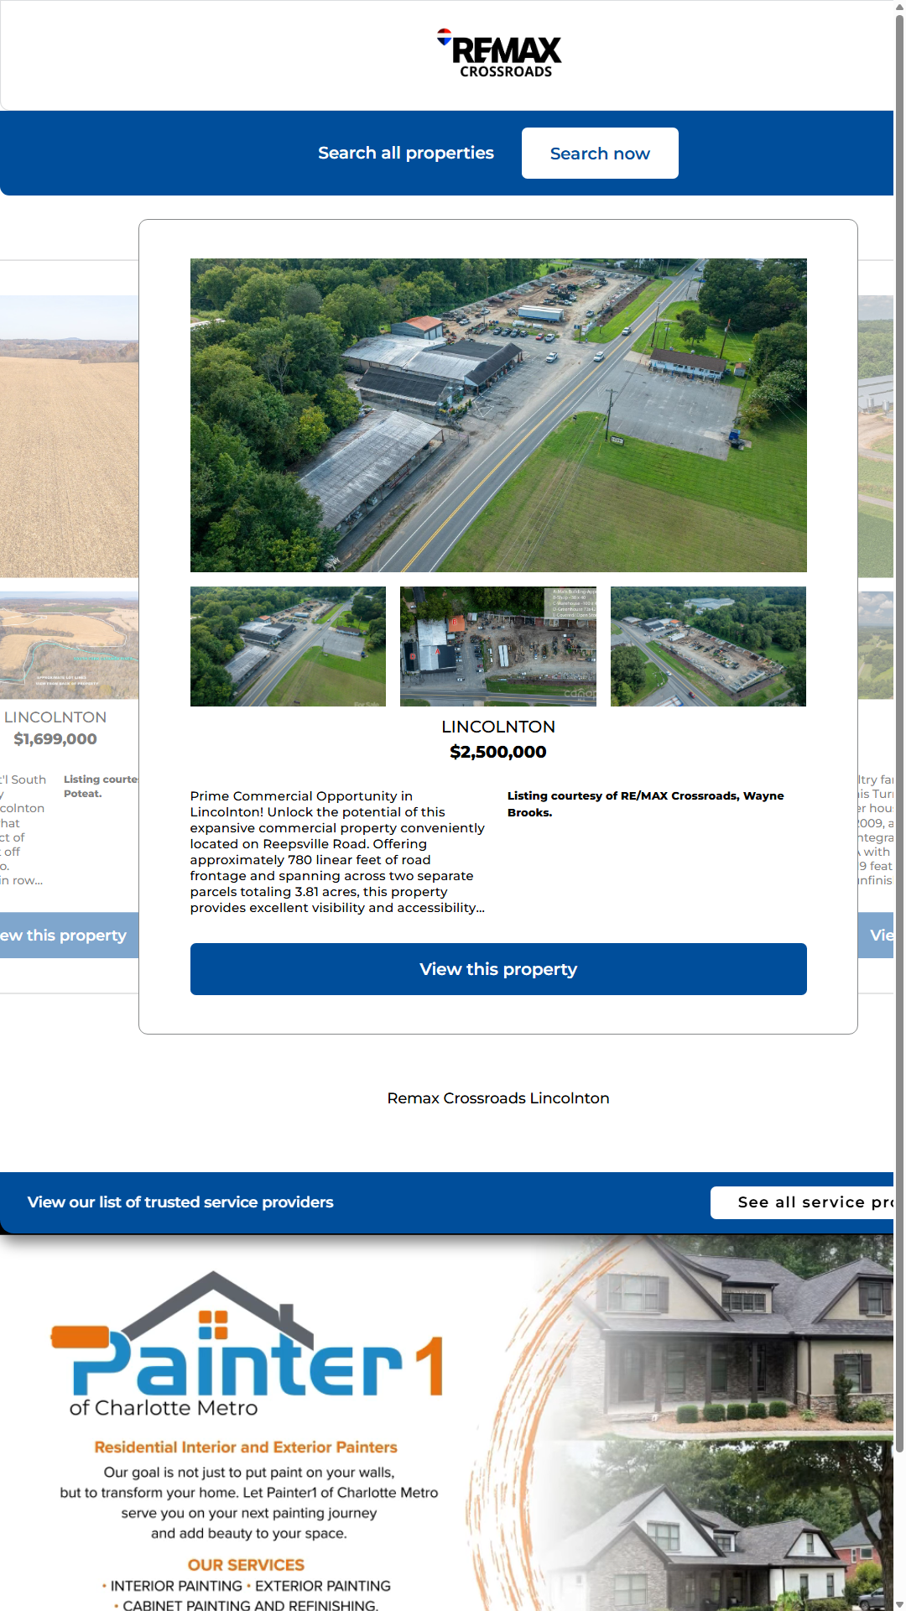Click View this property for the $2,500,000 listing
The width and height of the screenshot is (906, 1611).
tap(498, 969)
